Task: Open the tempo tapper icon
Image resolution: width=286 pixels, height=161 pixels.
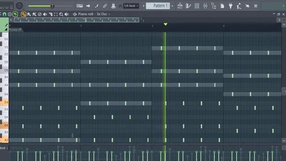Action: click(239, 6)
